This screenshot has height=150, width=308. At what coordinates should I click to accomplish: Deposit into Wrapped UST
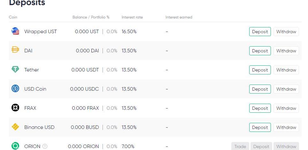[x=260, y=32]
